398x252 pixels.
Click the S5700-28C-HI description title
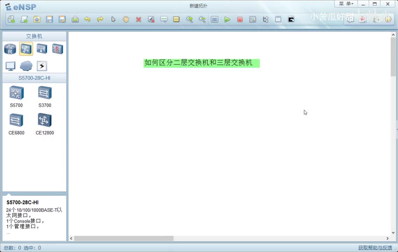(22, 202)
